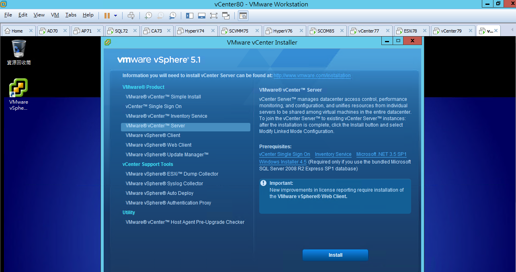The height and width of the screenshot is (272, 516).
Task: Select VMware vSphere ESXi Dump Collector
Action: pyautogui.click(x=172, y=174)
